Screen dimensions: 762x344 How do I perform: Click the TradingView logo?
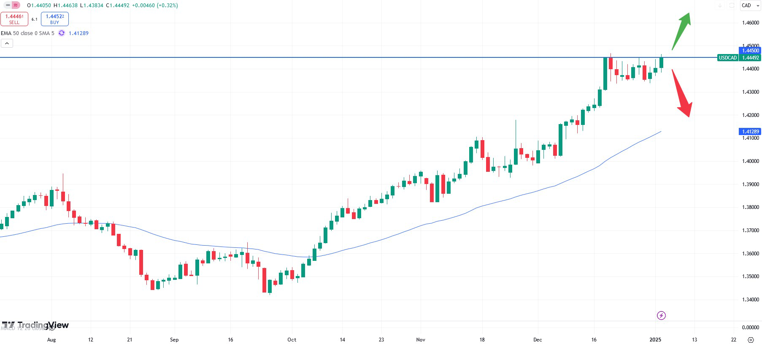[35, 325]
